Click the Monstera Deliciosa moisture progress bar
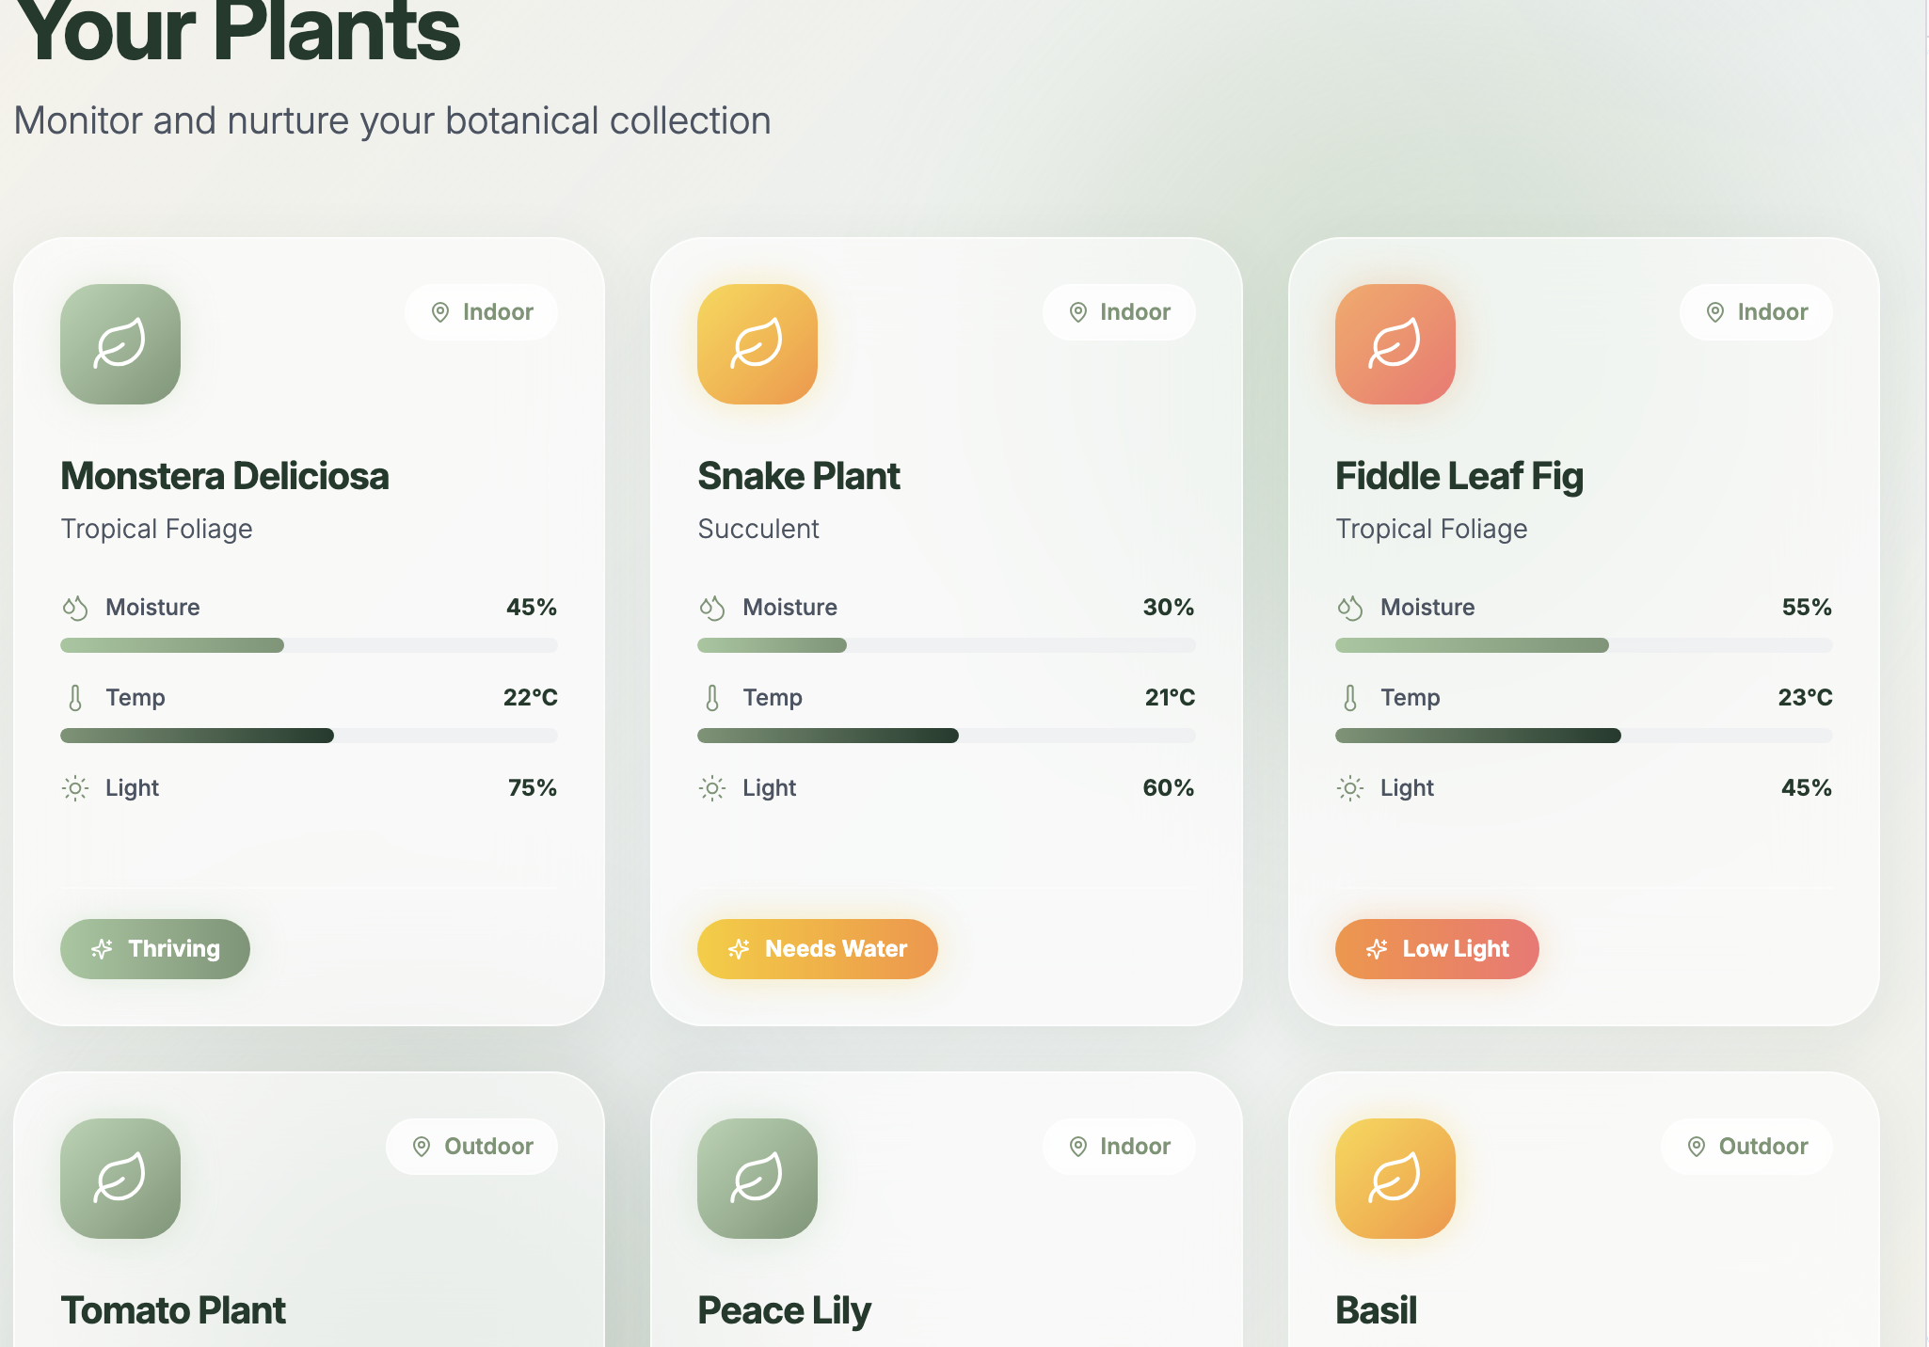1929x1347 pixels. [309, 645]
